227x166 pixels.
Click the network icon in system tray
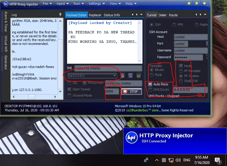(x=171, y=160)
